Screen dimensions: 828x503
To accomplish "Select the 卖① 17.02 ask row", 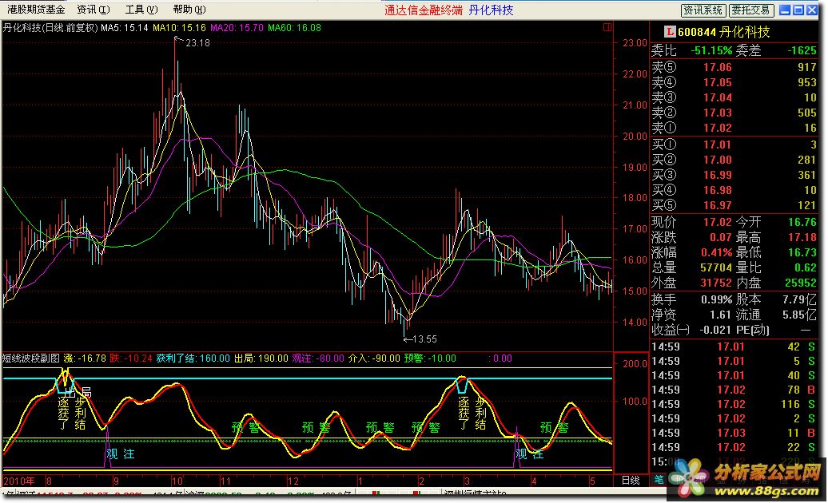I will [734, 128].
